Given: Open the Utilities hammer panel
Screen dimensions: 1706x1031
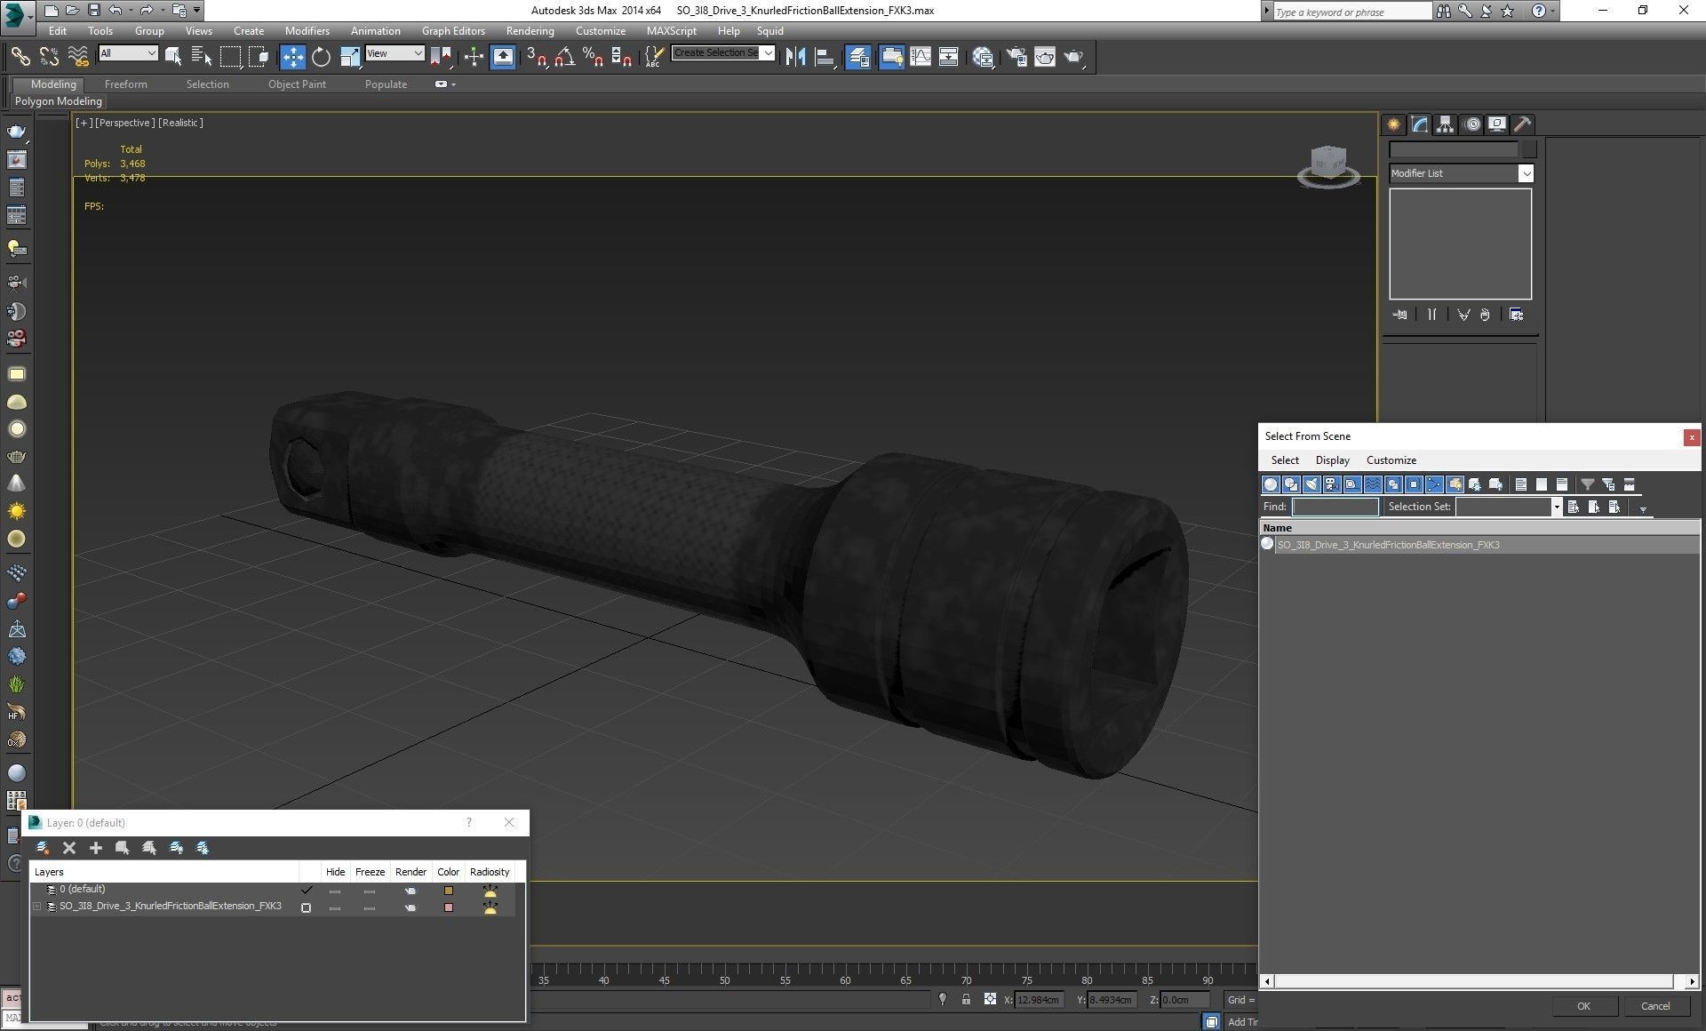Looking at the screenshot, I should pos(1523,124).
